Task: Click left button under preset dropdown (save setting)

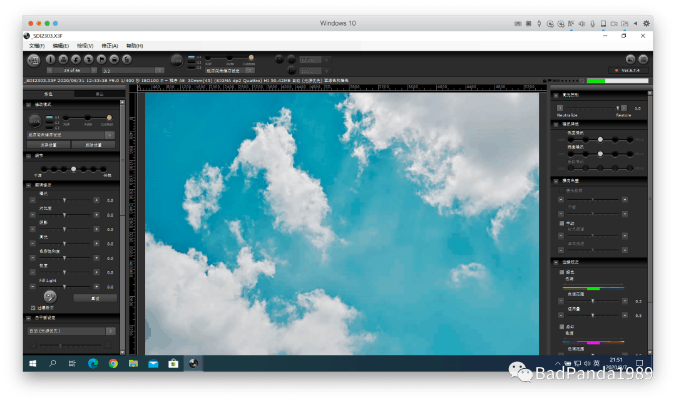Action: (48, 145)
